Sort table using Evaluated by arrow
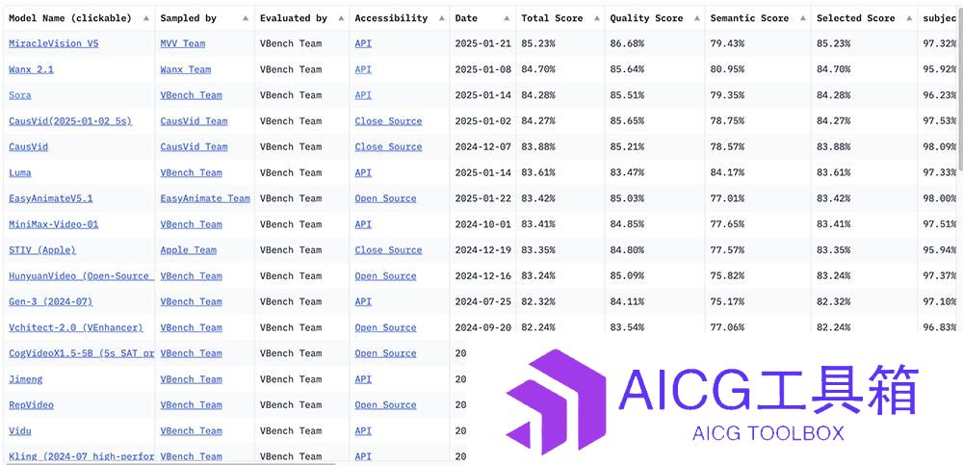963x465 pixels. (341, 18)
